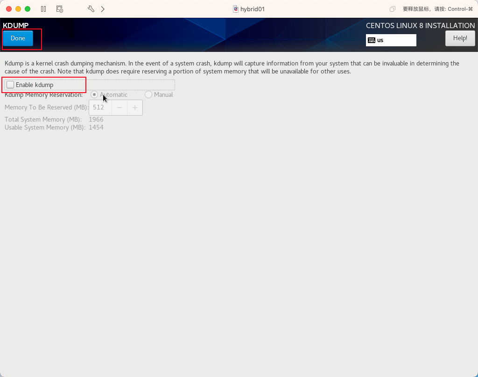Minimize the hybrid01 VM window
Screen dimensions: 478x377
tap(18, 9)
